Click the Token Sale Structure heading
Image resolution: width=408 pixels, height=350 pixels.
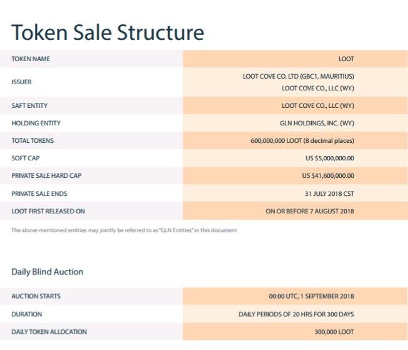pos(107,32)
